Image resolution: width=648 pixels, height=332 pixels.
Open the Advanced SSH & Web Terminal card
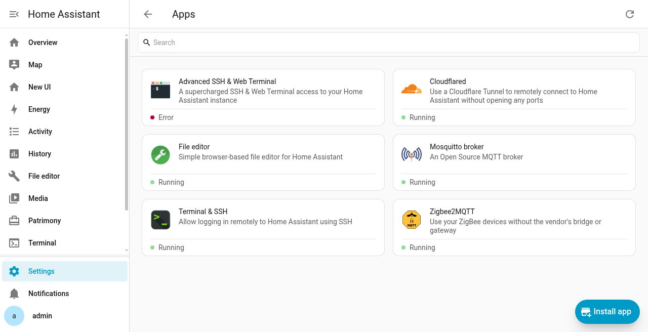(263, 98)
